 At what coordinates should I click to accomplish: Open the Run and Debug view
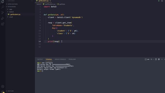[x=3, y=18]
